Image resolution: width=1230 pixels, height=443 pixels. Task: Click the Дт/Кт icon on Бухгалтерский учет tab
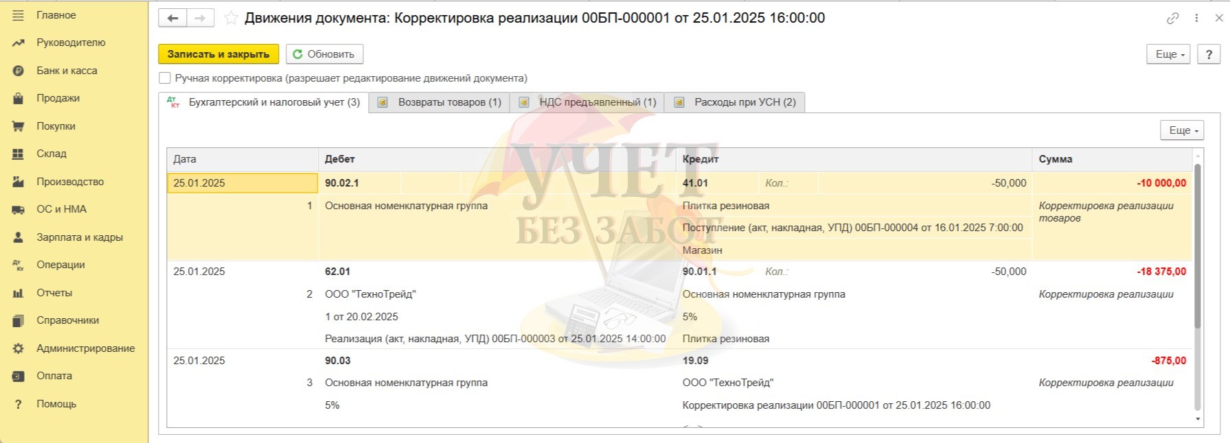point(173,102)
